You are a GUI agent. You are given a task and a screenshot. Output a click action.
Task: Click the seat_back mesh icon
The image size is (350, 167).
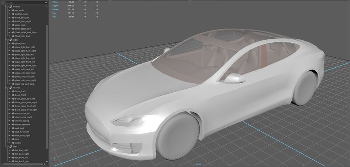coord(13,128)
